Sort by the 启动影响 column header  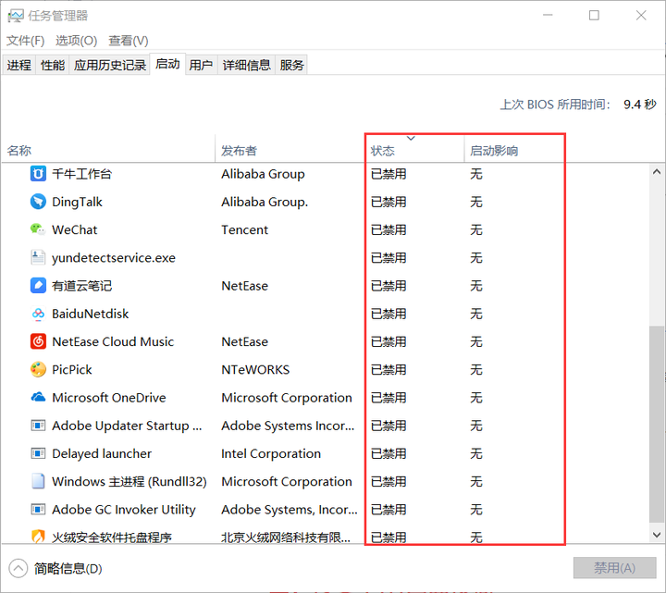[514, 151]
